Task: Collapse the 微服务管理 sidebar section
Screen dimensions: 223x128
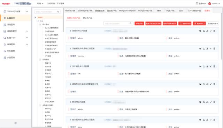Action: [27, 31]
